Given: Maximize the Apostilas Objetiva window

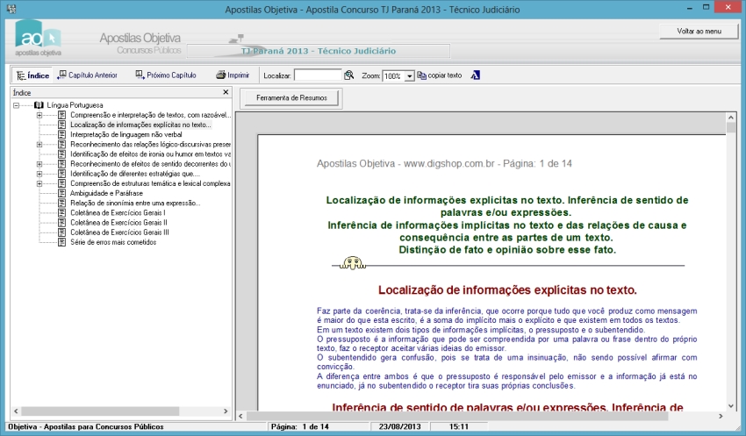Looking at the screenshot, I should point(706,7).
